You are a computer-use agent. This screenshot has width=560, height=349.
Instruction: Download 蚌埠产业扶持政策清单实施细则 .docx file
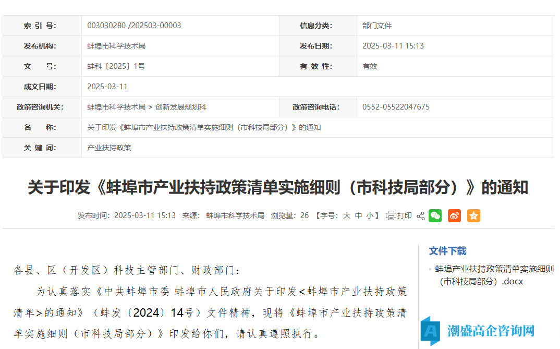coord(494,275)
